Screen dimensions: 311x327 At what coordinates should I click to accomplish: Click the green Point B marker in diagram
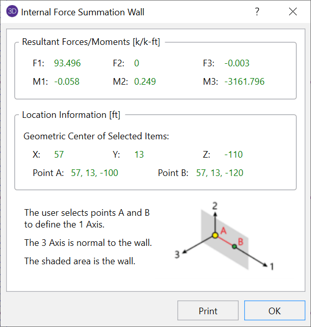point(235,246)
